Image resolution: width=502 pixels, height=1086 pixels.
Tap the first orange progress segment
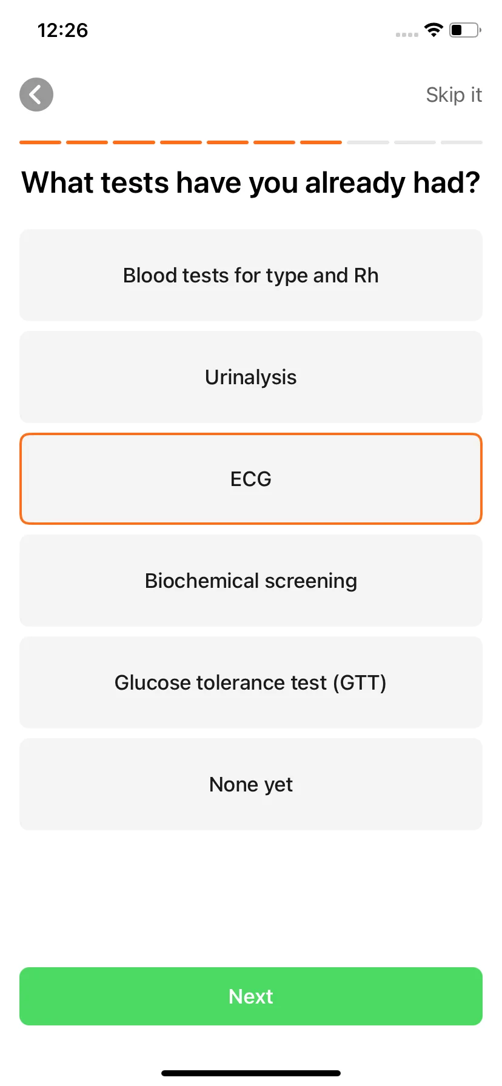(x=40, y=142)
